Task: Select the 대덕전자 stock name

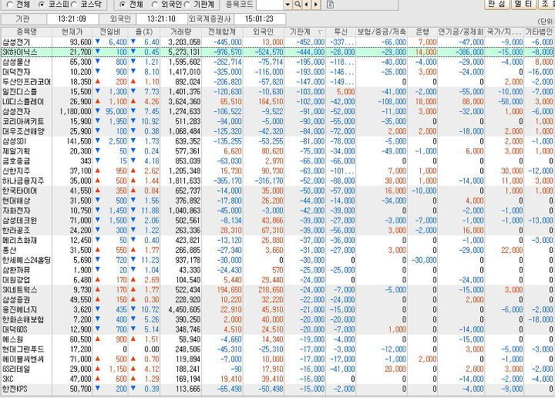Action: [16, 72]
